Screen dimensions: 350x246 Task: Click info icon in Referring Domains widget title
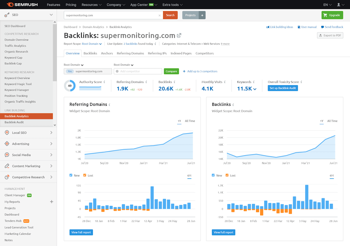[x=109, y=105]
